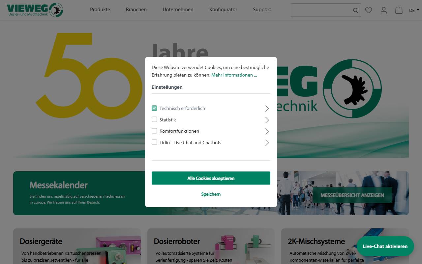This screenshot has height=264, width=422.
Task: Toggle the Technisch erforderlich checkbox
Action: click(154, 108)
